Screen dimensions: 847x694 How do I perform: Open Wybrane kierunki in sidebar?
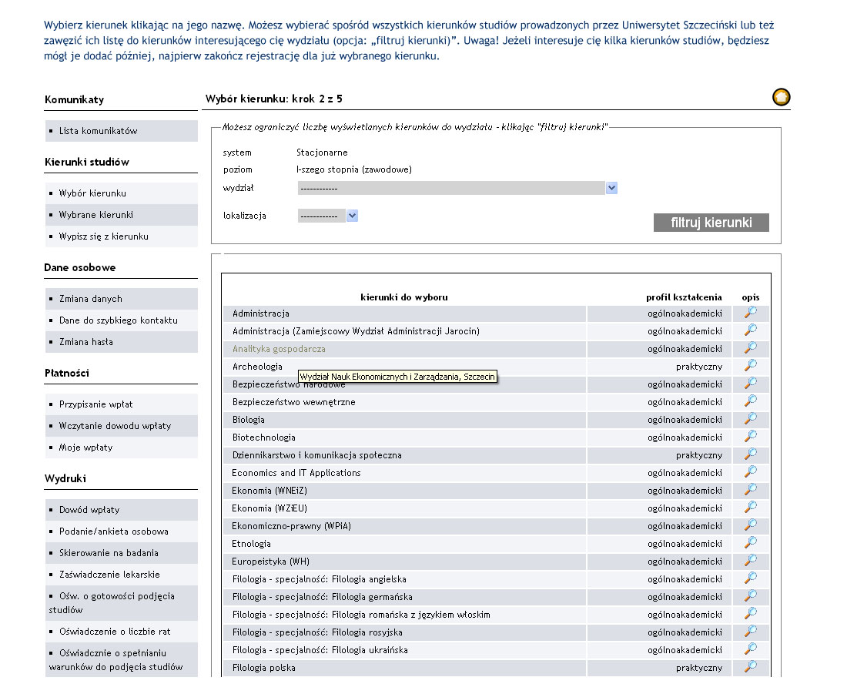[96, 215]
